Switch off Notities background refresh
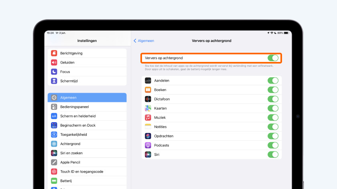This screenshot has height=189, width=337. (x=273, y=127)
